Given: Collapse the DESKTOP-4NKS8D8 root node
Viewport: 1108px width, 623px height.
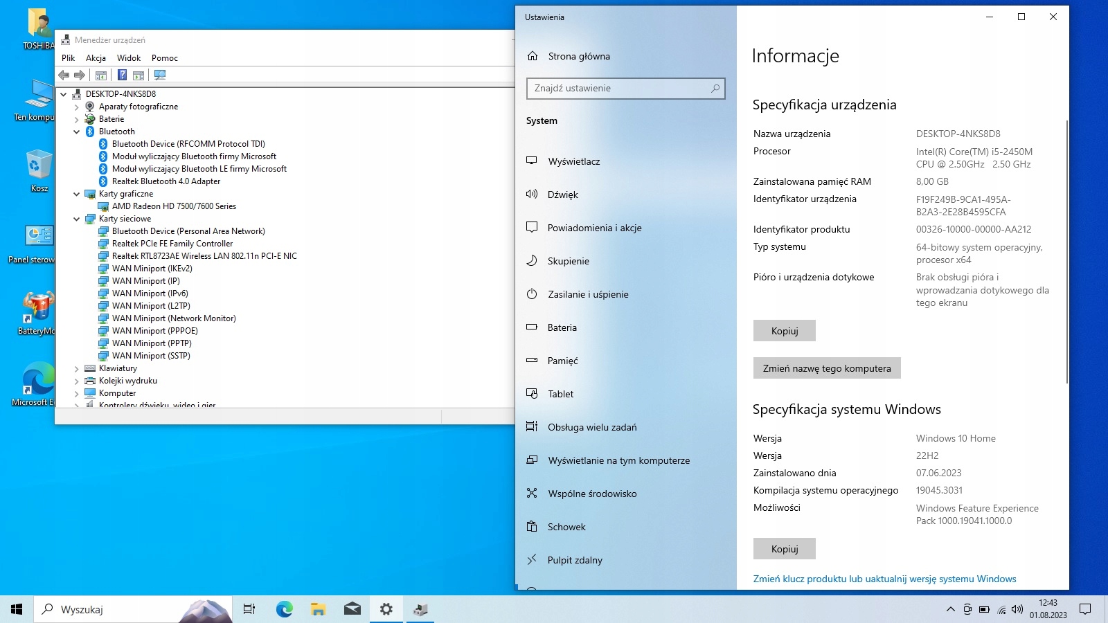Looking at the screenshot, I should [64, 94].
